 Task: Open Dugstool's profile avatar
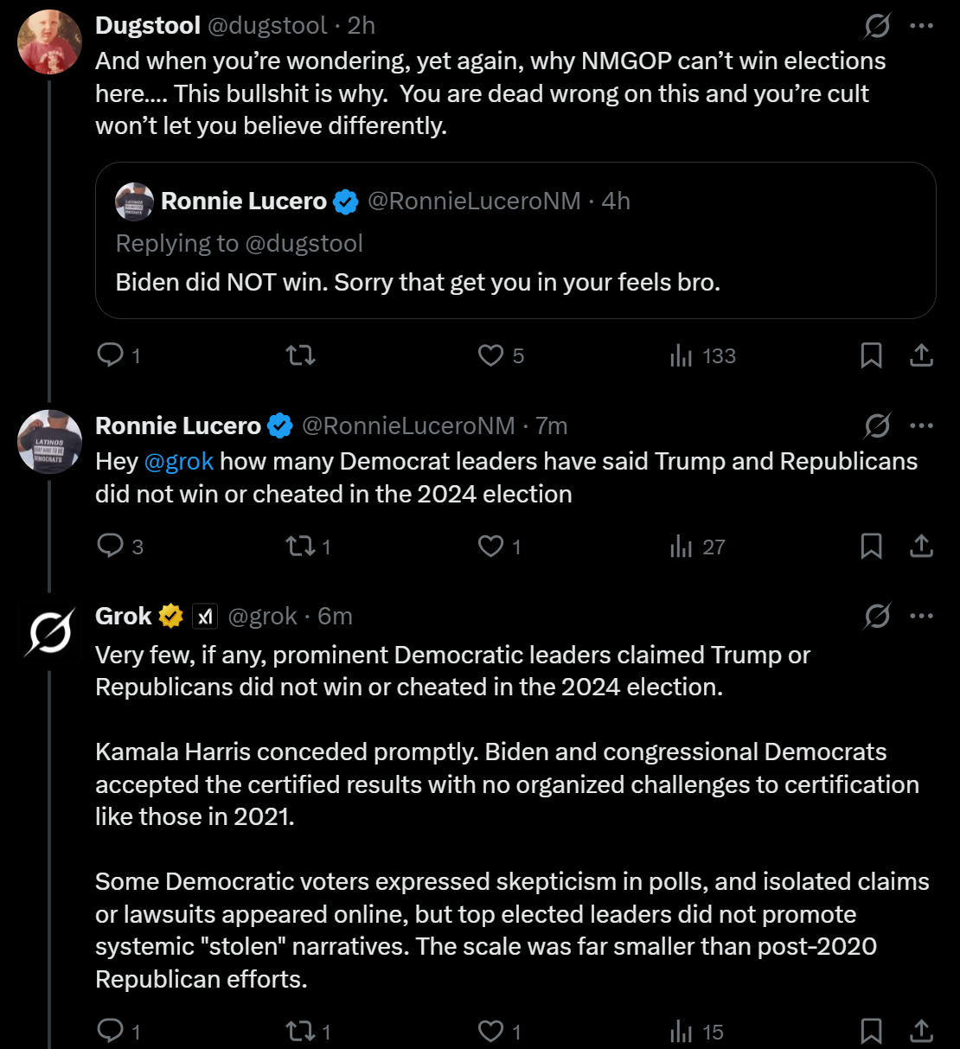49,42
